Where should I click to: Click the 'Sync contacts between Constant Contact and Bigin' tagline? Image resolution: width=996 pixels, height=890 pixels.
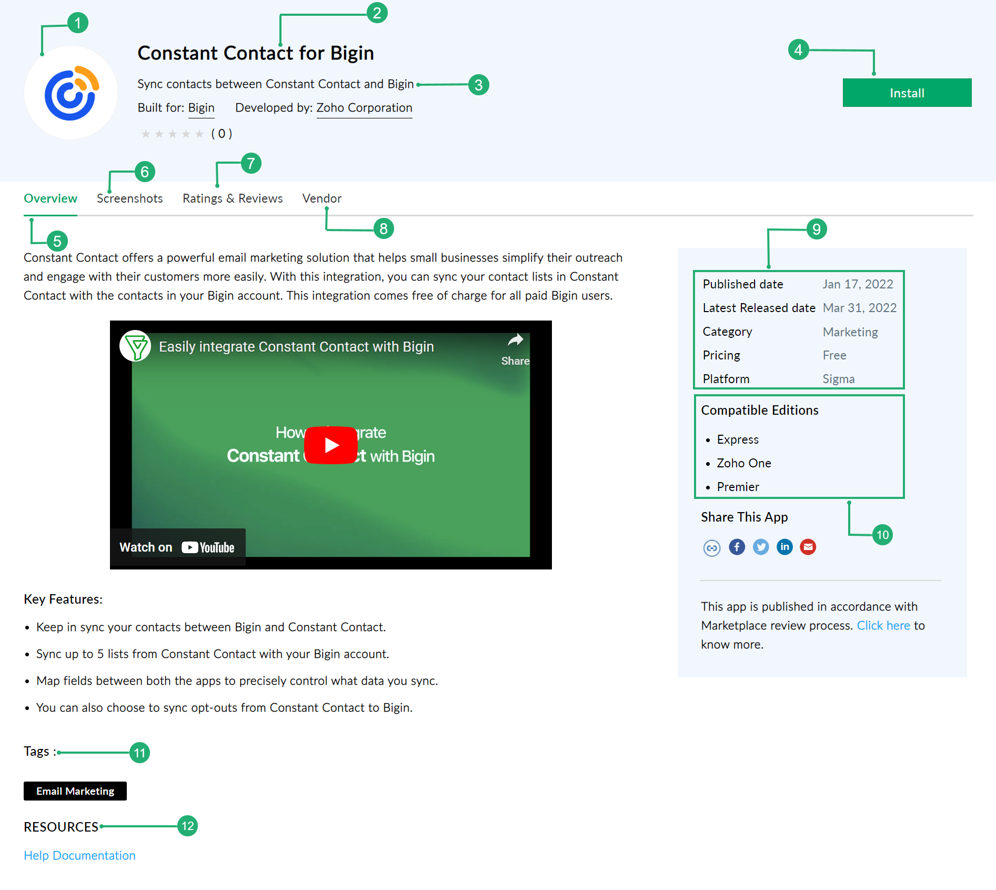click(276, 84)
